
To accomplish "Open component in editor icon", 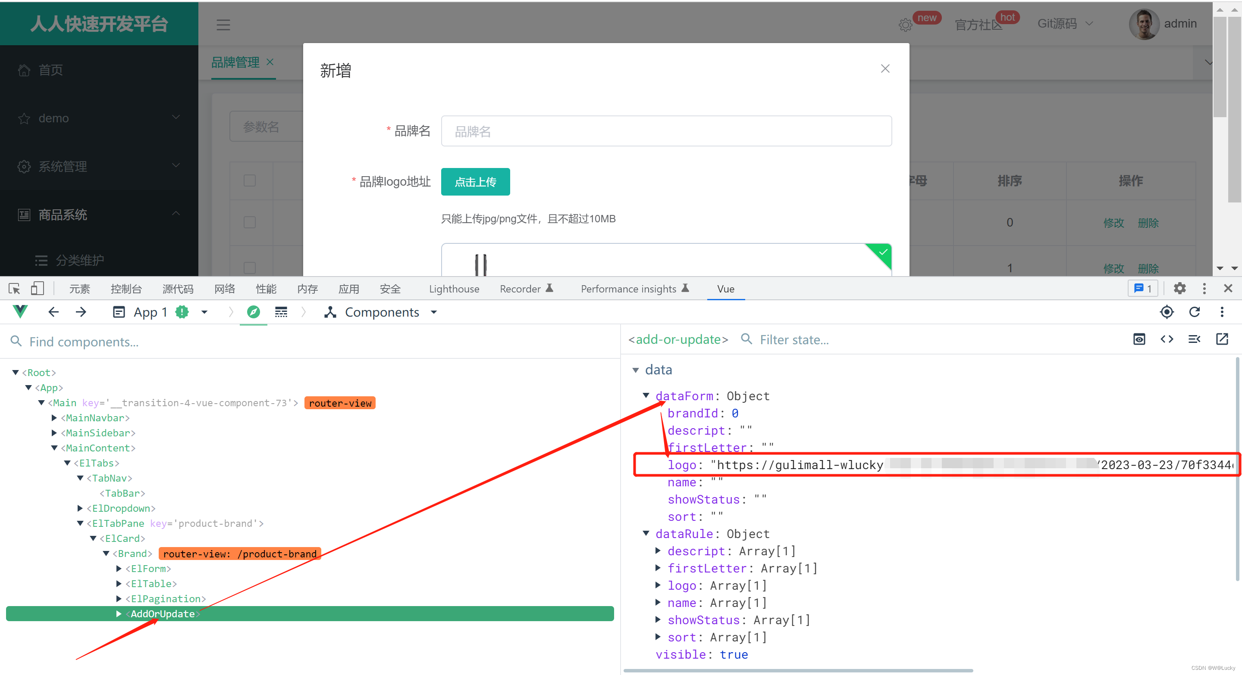I will 1222,339.
